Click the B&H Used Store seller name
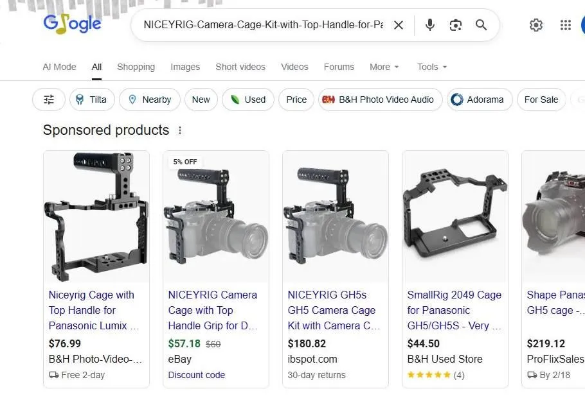This screenshot has height=398, width=585. [x=445, y=359]
